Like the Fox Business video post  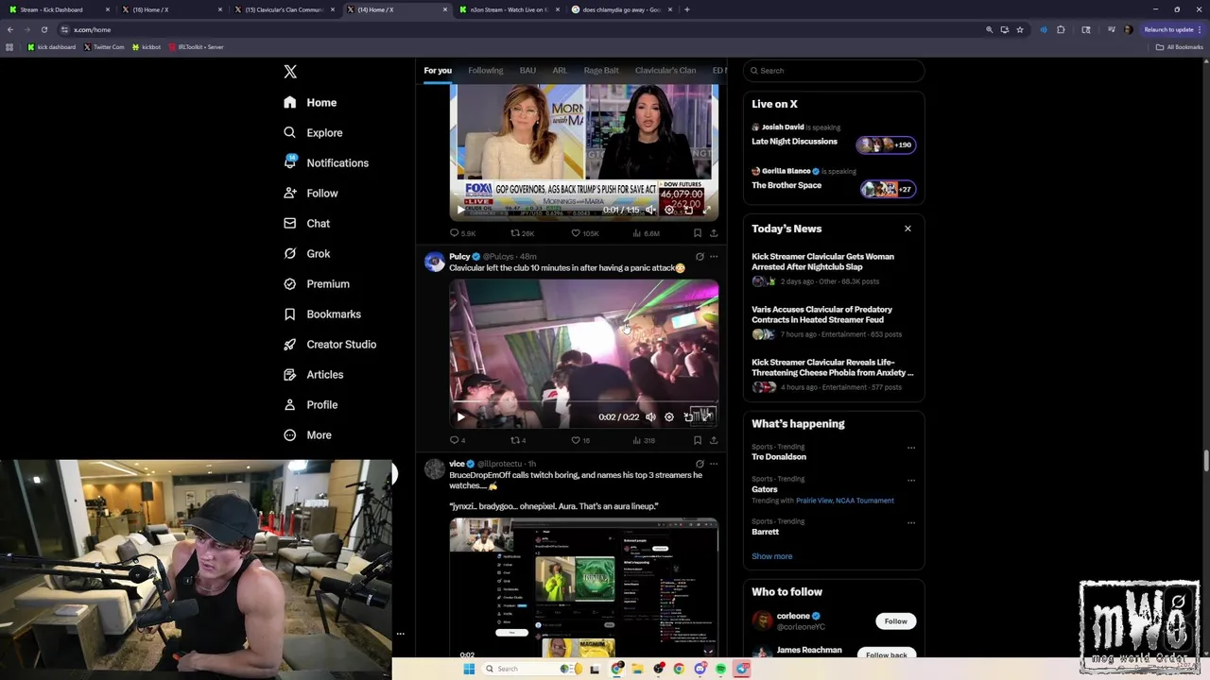point(584,233)
